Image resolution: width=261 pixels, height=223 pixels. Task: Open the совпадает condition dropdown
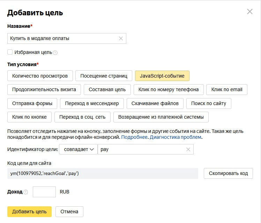(x=79, y=150)
